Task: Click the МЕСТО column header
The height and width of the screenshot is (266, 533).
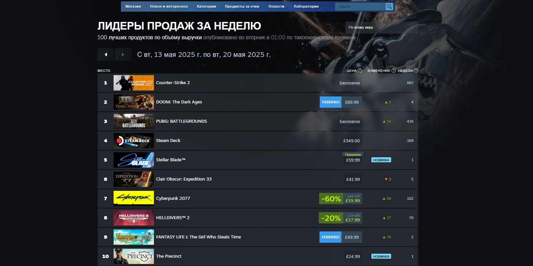Action: click(104, 70)
